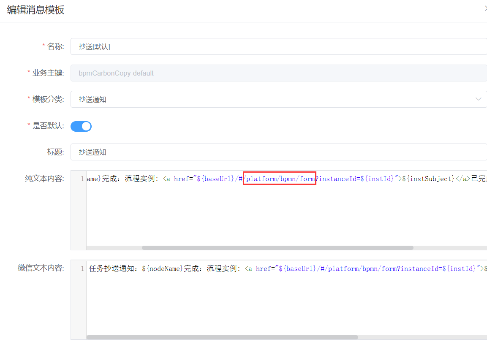Expand the template category chevron arrow
Image resolution: width=487 pixels, height=347 pixels.
pos(478,99)
